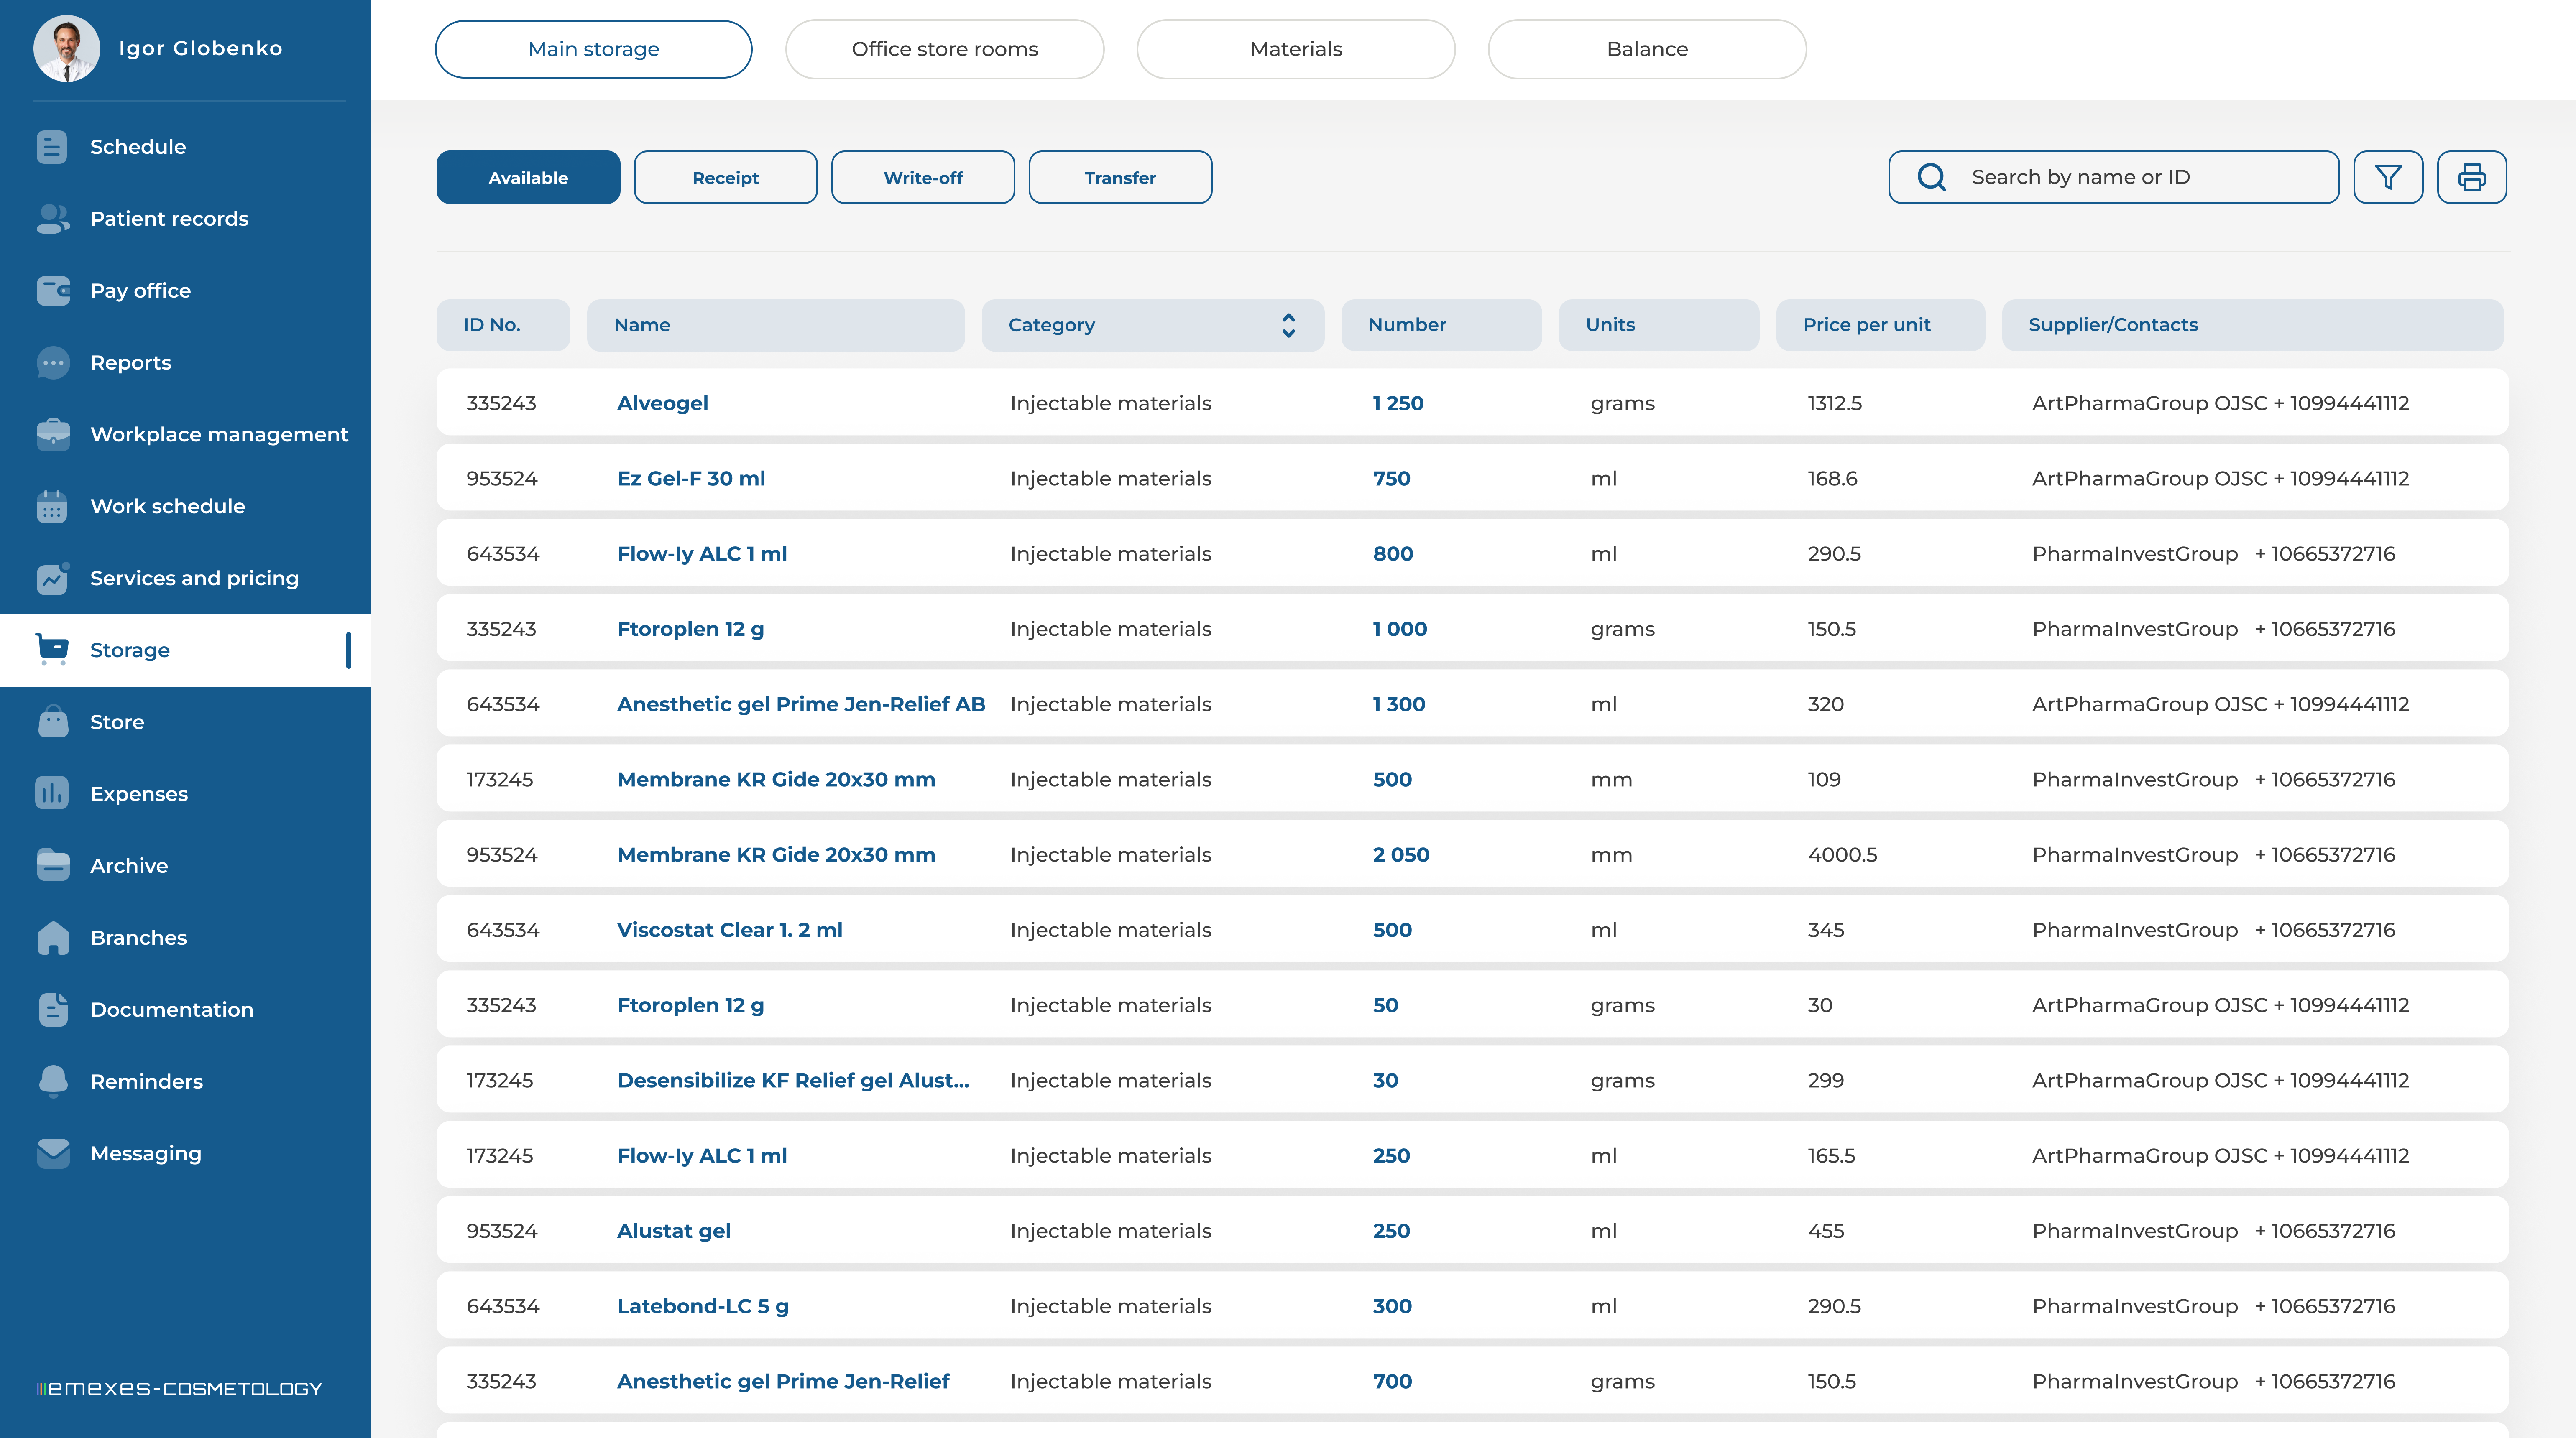2576x1438 pixels.
Task: Open the Alveogel item link
Action: pyautogui.click(x=662, y=403)
